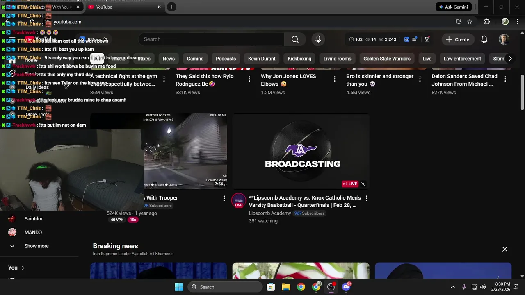The image size is (525, 295).
Task: Open the vidIQ list icon with blue dot
Action: (x=415, y=39)
